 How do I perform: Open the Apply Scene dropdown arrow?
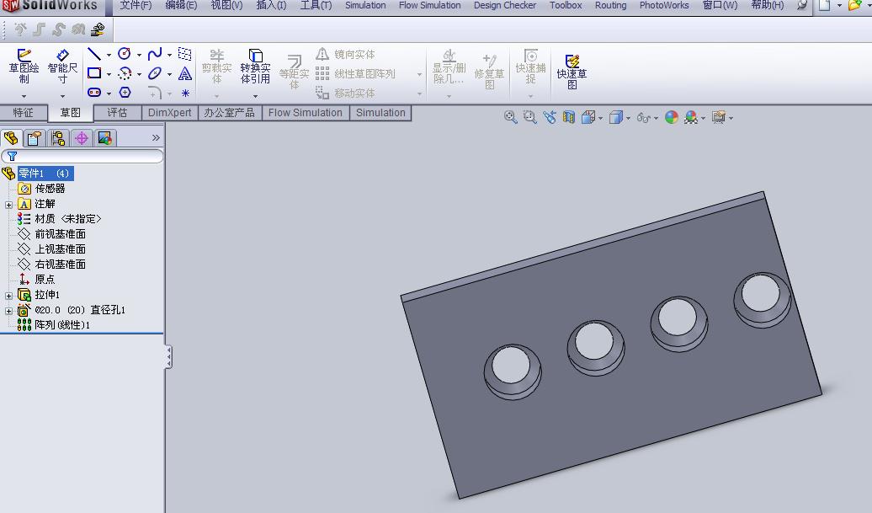703,118
